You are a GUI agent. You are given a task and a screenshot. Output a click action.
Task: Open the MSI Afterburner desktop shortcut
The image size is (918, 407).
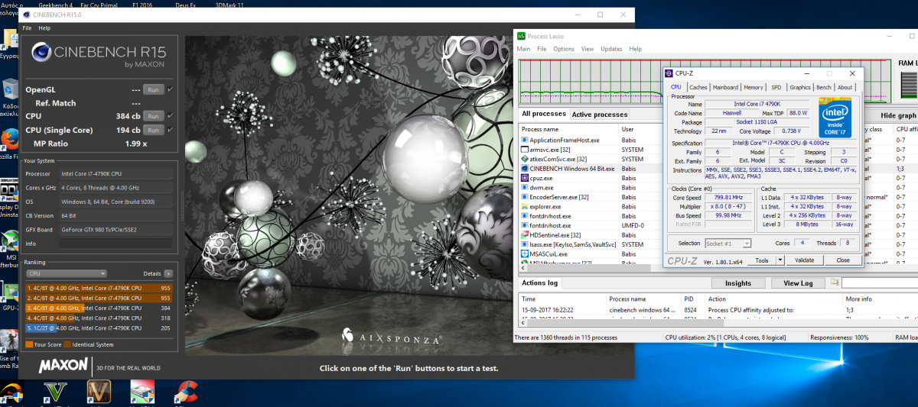[9, 241]
